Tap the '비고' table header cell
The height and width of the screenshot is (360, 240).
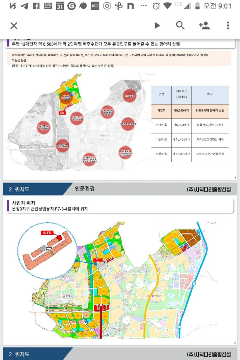tap(210, 95)
